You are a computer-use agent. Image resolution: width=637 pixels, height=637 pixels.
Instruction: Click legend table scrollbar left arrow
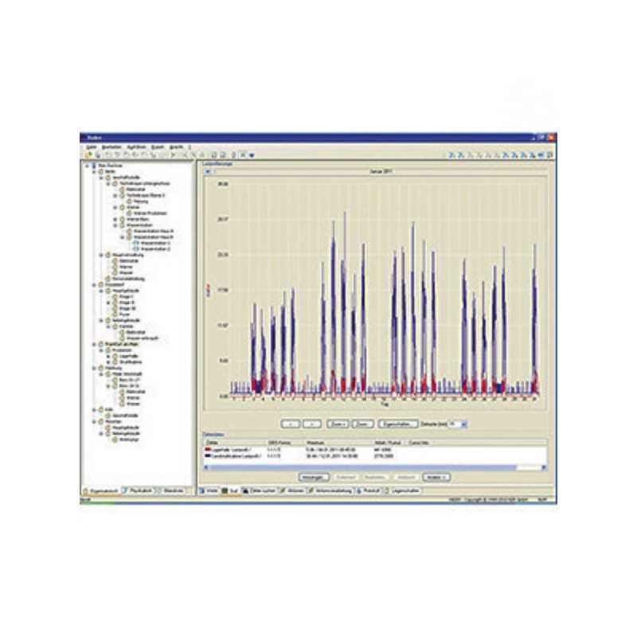(x=206, y=467)
